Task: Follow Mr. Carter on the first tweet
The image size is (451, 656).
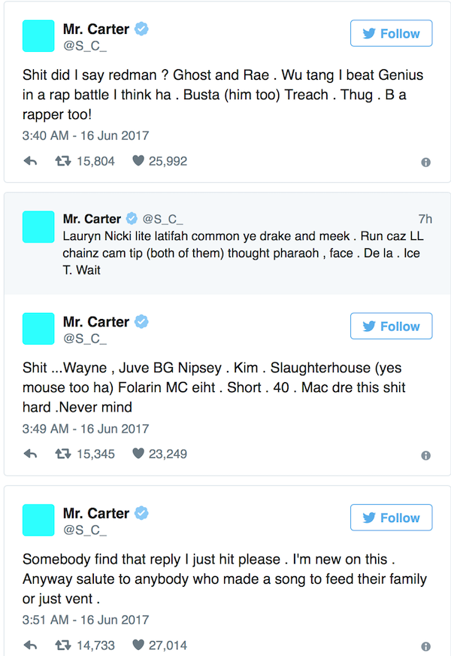Action: click(391, 34)
